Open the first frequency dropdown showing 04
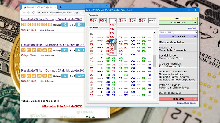 [93, 20]
